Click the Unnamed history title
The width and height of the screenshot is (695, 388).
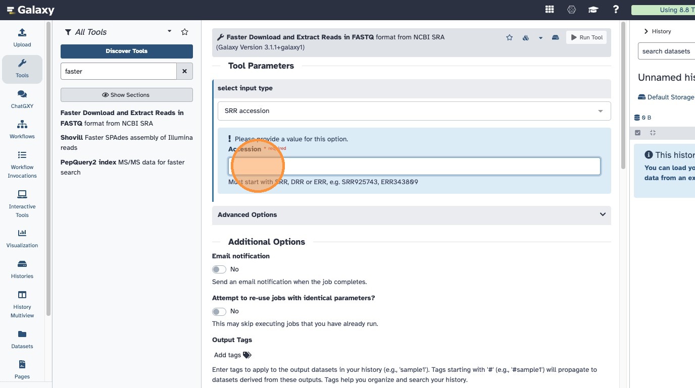pos(666,77)
